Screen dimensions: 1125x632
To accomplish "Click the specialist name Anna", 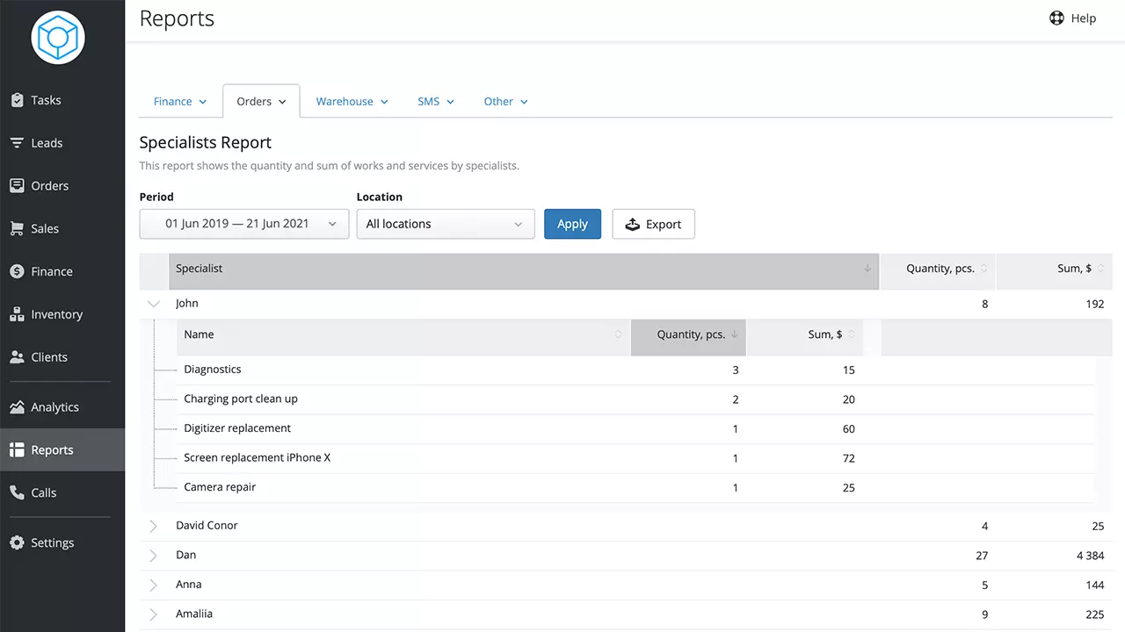I will tap(189, 585).
